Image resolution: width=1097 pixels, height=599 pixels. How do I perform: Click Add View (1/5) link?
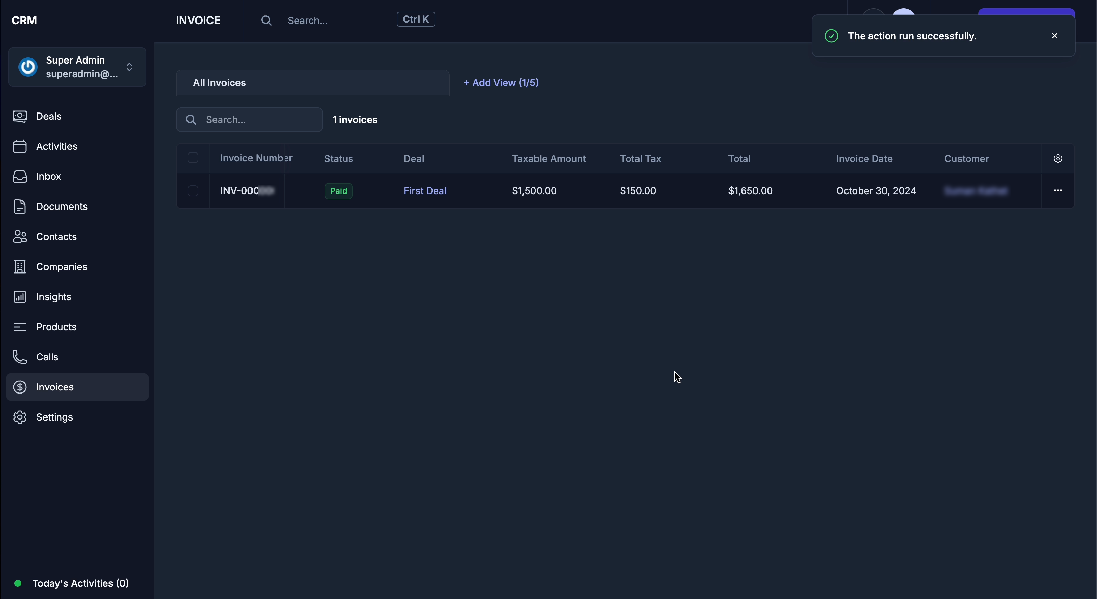pos(501,83)
